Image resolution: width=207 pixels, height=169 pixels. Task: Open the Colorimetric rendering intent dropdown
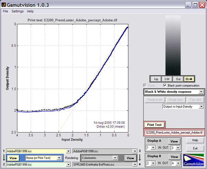99,158
